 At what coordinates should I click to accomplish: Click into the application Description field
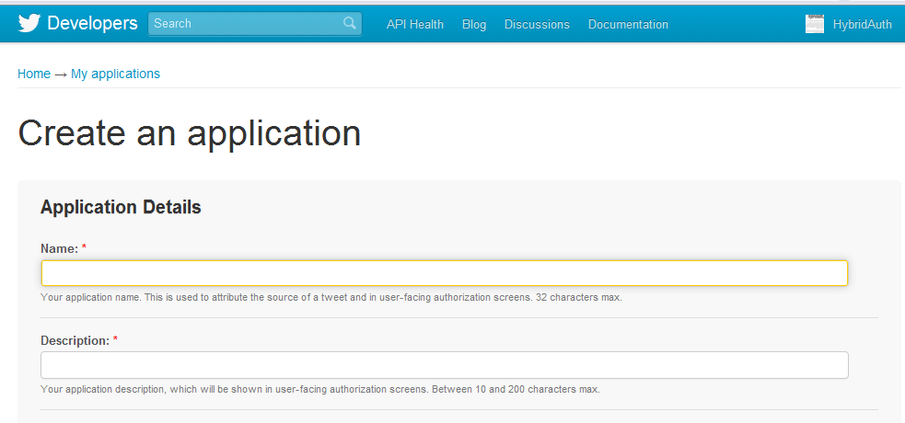[444, 365]
